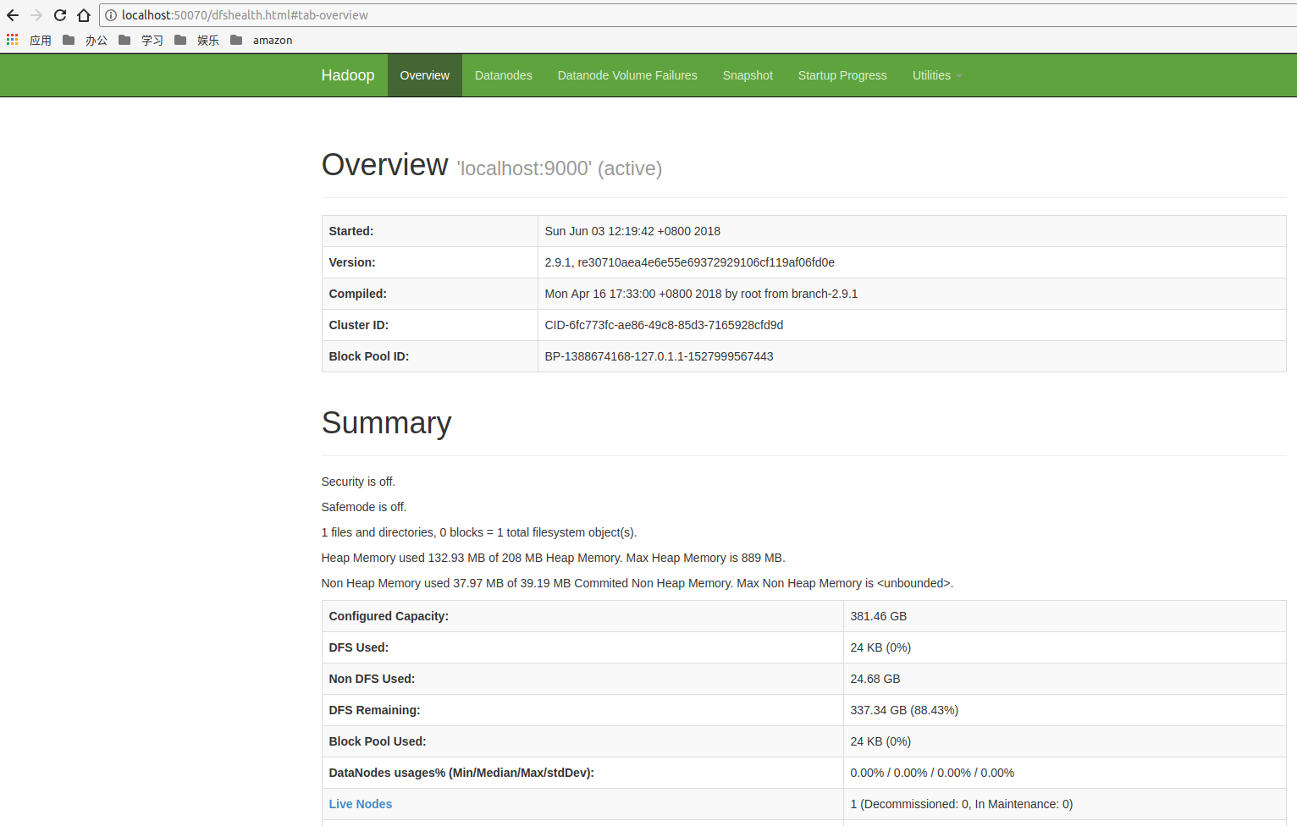
Task: Click the Started value 'Sun Jun 03 12:19:42 +0800 2018'
Action: click(x=632, y=231)
